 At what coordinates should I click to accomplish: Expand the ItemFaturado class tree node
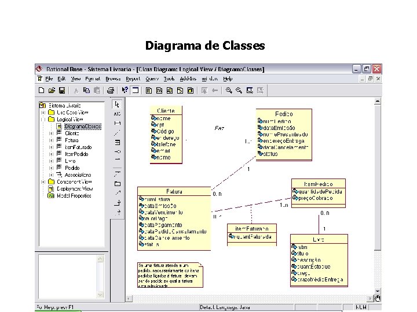point(52,147)
